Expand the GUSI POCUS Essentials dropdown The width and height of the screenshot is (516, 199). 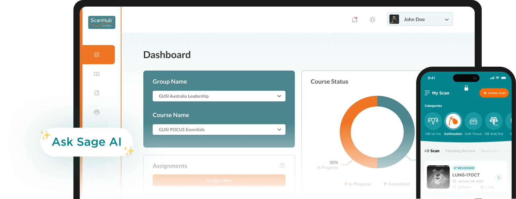click(x=219, y=130)
